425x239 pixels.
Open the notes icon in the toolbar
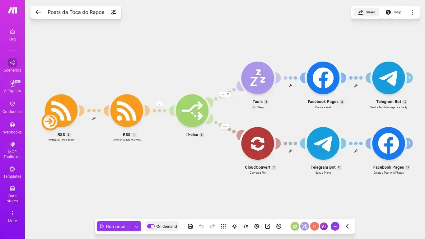pos(268,226)
